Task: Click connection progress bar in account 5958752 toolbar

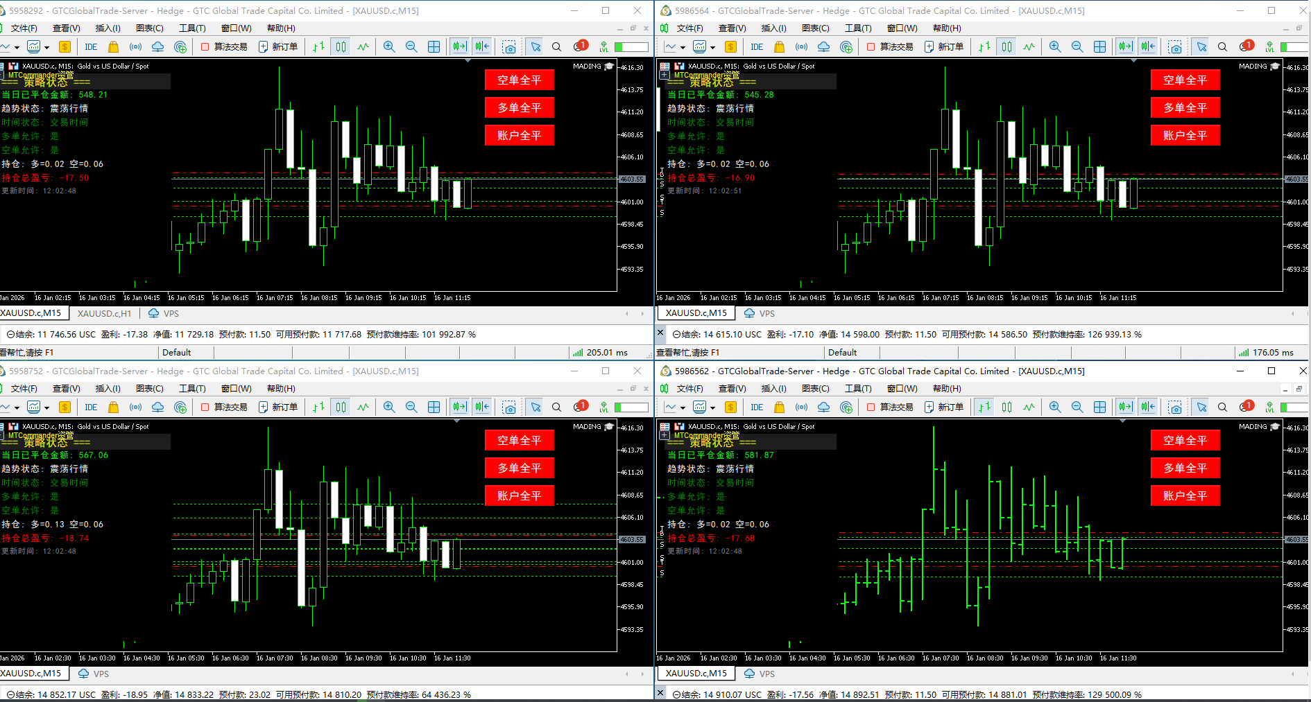Action: [631, 407]
